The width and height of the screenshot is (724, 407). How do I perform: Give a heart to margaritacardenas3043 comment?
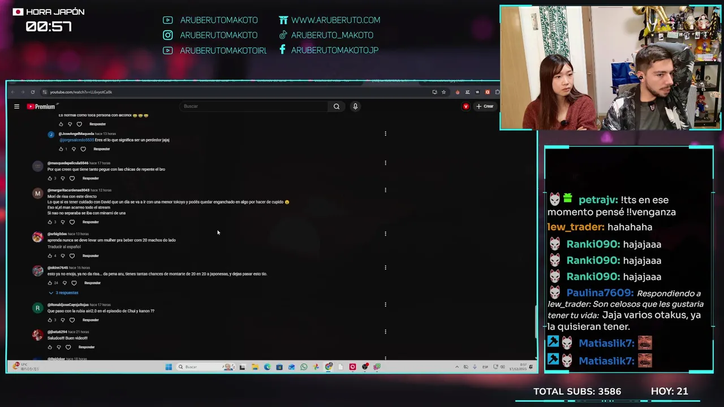tap(72, 222)
